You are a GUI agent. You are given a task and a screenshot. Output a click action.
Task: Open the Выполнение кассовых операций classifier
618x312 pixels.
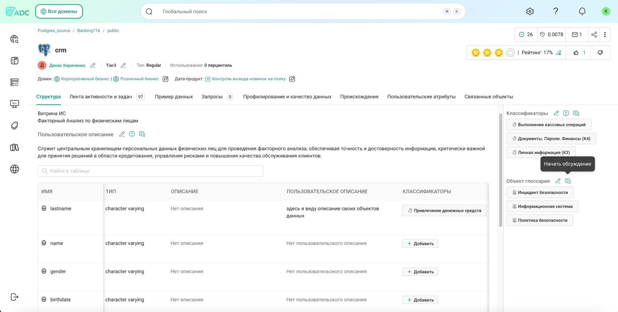(x=549, y=125)
